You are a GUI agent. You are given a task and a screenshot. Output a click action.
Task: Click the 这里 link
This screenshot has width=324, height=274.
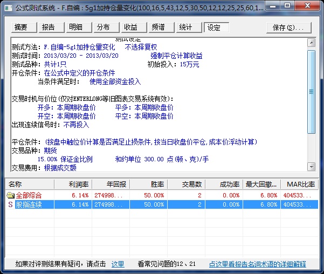pyautogui.click(x=118, y=264)
